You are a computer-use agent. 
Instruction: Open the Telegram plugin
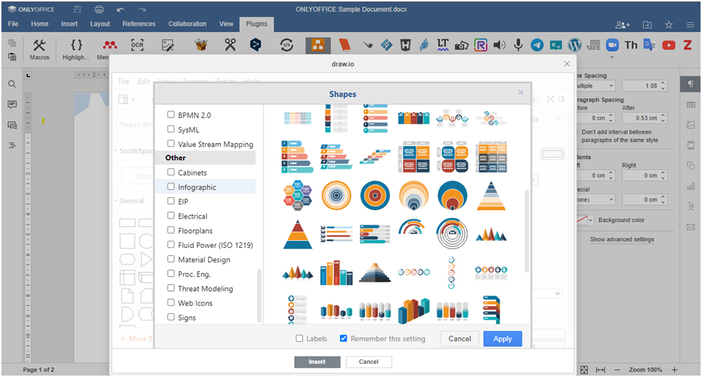[x=537, y=44]
